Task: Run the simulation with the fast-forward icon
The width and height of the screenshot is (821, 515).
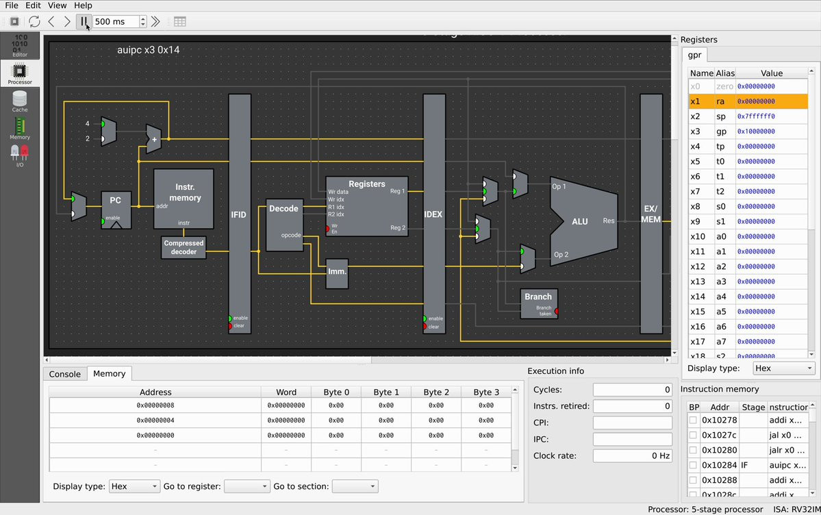Action: 156,22
